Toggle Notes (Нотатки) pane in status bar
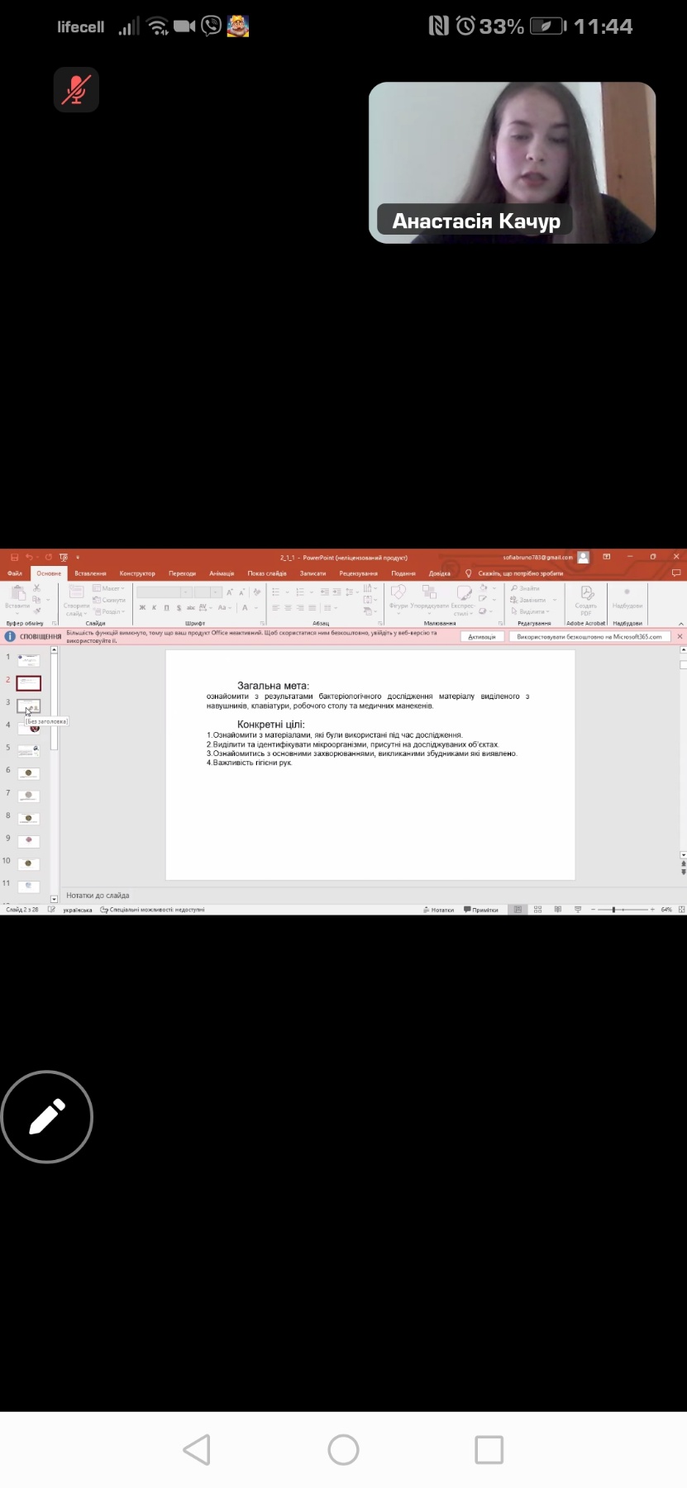Viewport: 687px width, 1488px height. (x=438, y=910)
